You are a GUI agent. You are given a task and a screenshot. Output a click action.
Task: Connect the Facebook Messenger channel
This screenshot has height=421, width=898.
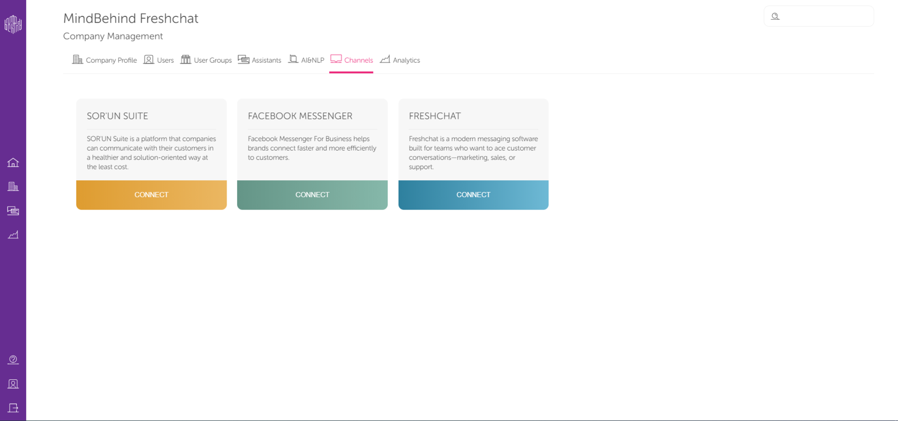[x=312, y=195]
